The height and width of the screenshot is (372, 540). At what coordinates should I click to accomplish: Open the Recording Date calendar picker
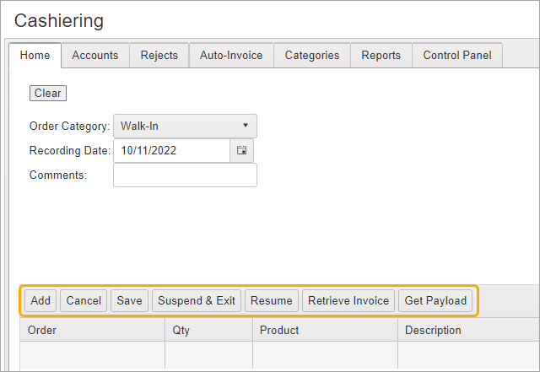[x=241, y=151]
